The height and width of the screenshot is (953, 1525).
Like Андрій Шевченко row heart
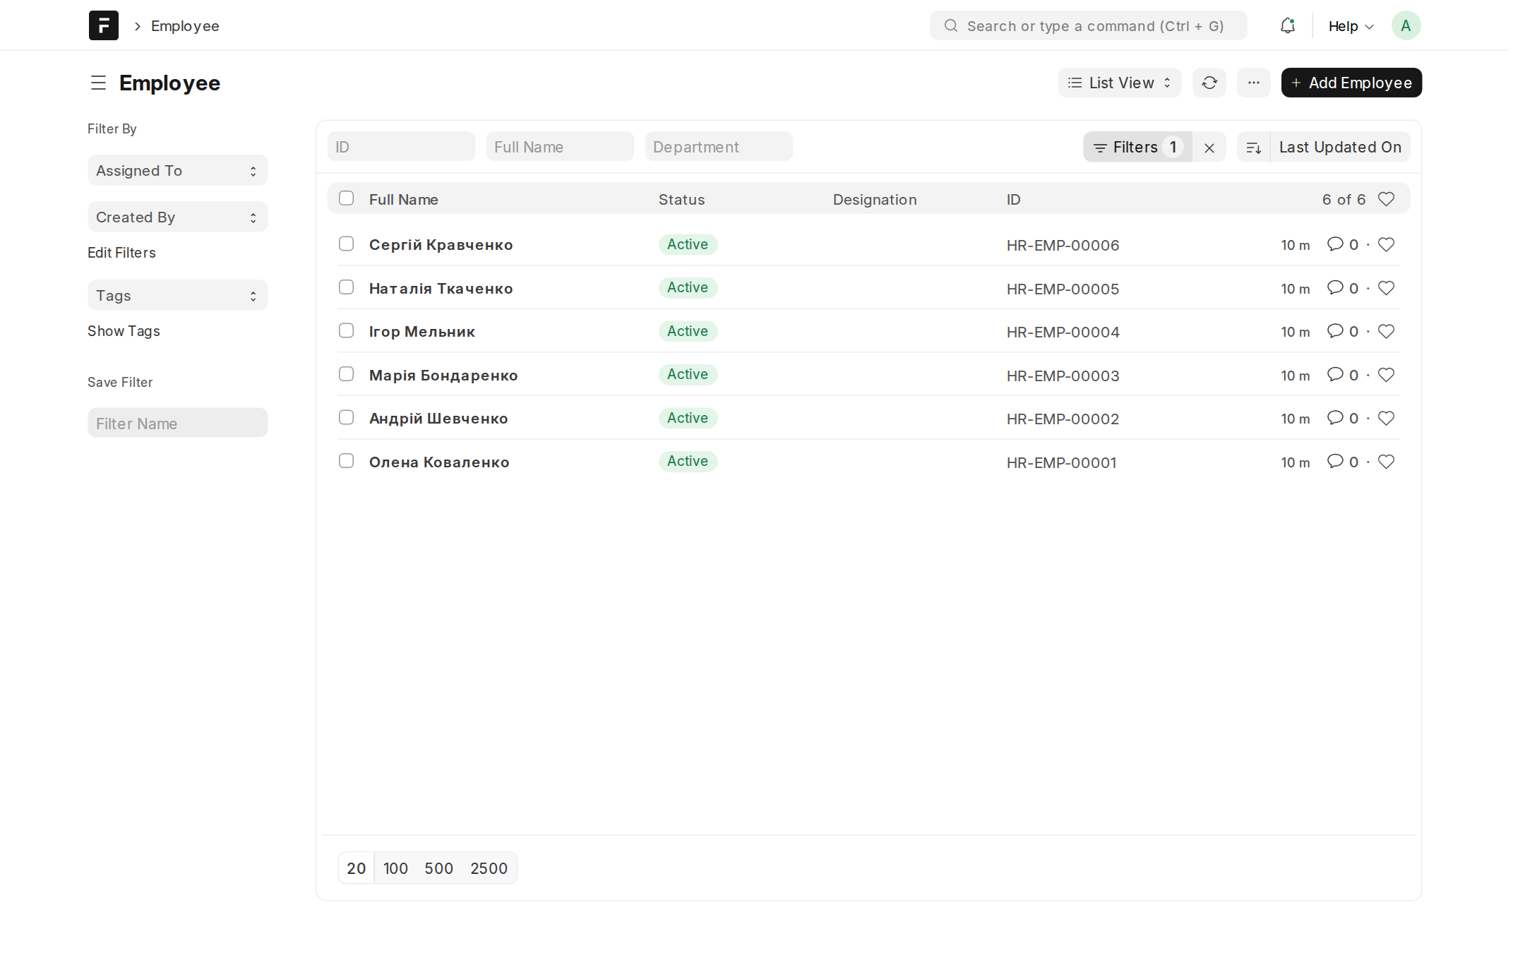[x=1386, y=418]
